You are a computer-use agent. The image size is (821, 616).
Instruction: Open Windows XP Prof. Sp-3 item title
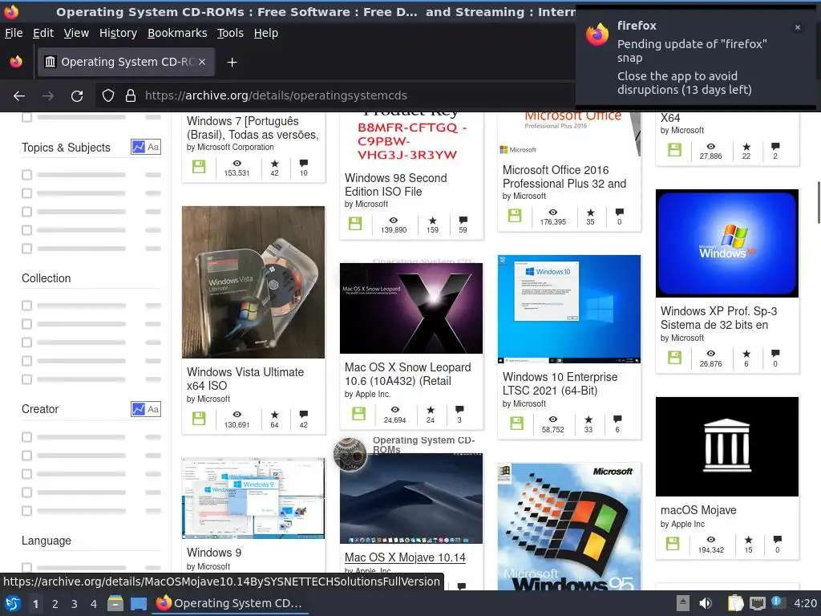(x=718, y=318)
